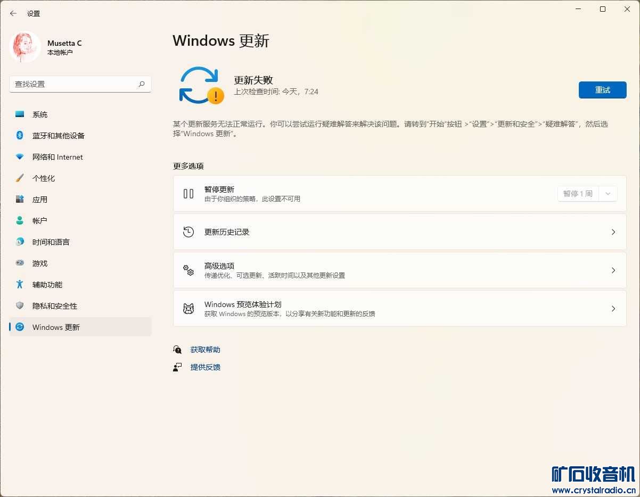Screen dimensions: 640x497
Task: Click the shield icon for 隐私和安全性
Action: tap(20, 305)
